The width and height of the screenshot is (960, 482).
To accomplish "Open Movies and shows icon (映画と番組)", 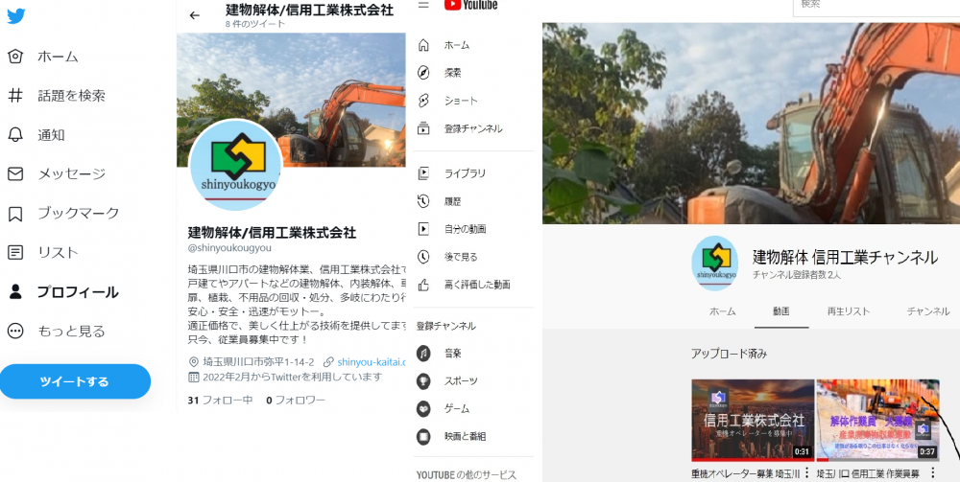I will click(423, 436).
